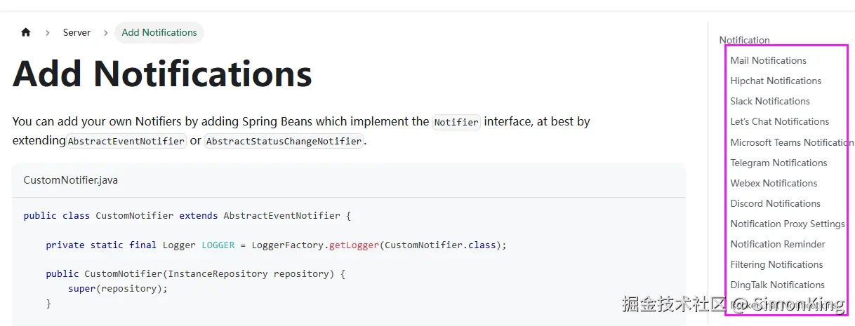Open the Server breadcrumb link
Image resolution: width=855 pixels, height=326 pixels.
(x=77, y=32)
